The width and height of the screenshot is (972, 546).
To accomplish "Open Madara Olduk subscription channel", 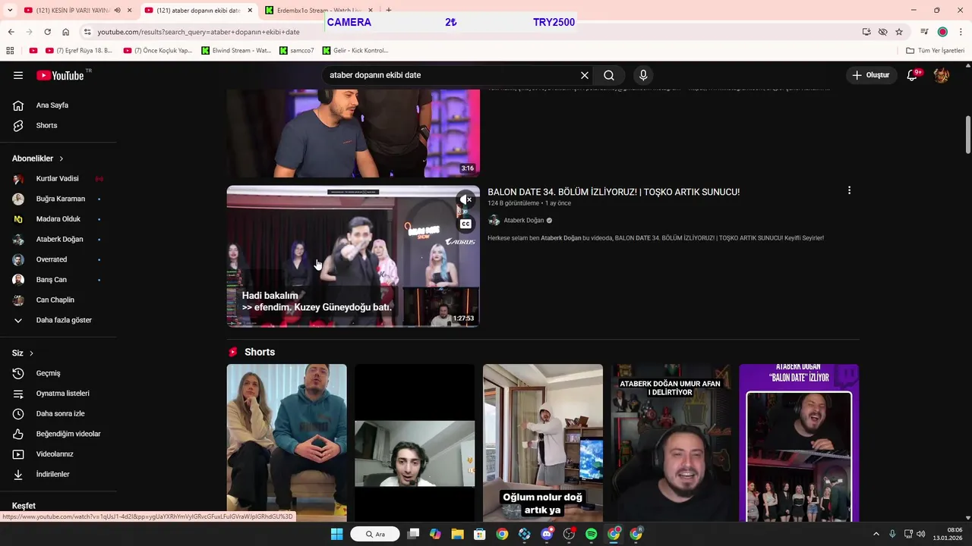I will [x=58, y=219].
